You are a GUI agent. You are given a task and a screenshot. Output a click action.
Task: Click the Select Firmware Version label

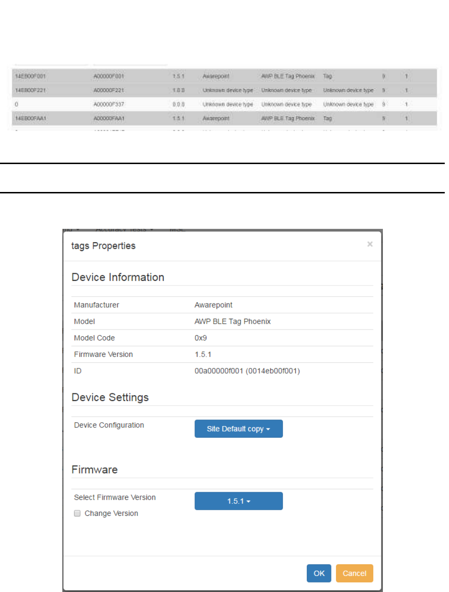(115, 497)
